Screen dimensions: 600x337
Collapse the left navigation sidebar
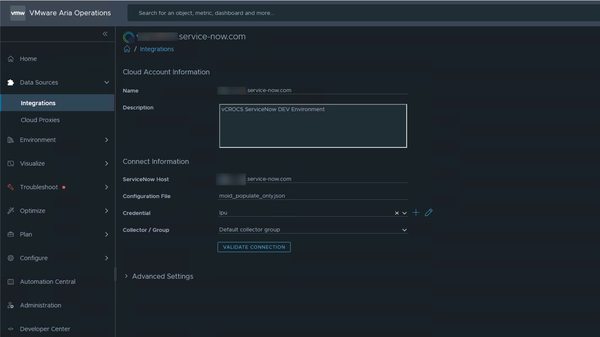click(x=105, y=34)
